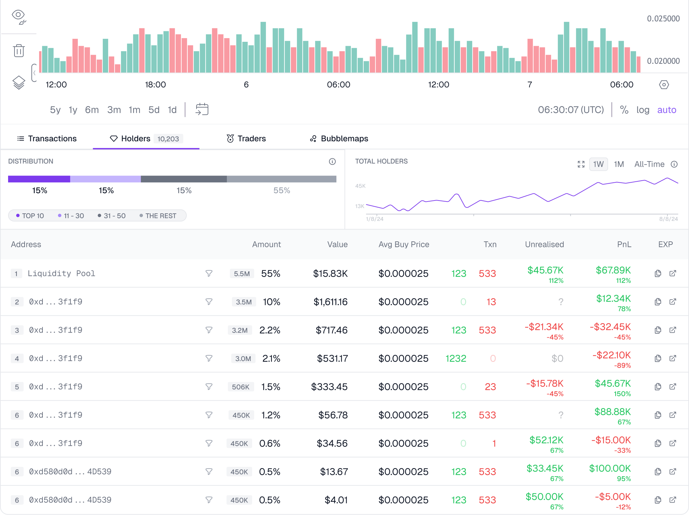The width and height of the screenshot is (689, 515).
Task: Select the 1m time range
Action: 134,110
